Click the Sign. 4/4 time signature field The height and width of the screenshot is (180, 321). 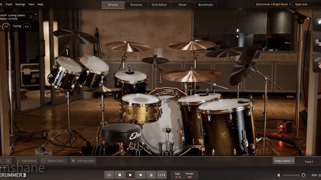pos(178,175)
